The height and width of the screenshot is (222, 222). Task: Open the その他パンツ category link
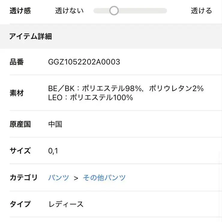(x=104, y=178)
